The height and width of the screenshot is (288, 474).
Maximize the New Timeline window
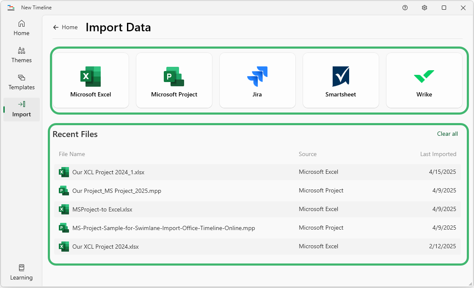pyautogui.click(x=444, y=8)
